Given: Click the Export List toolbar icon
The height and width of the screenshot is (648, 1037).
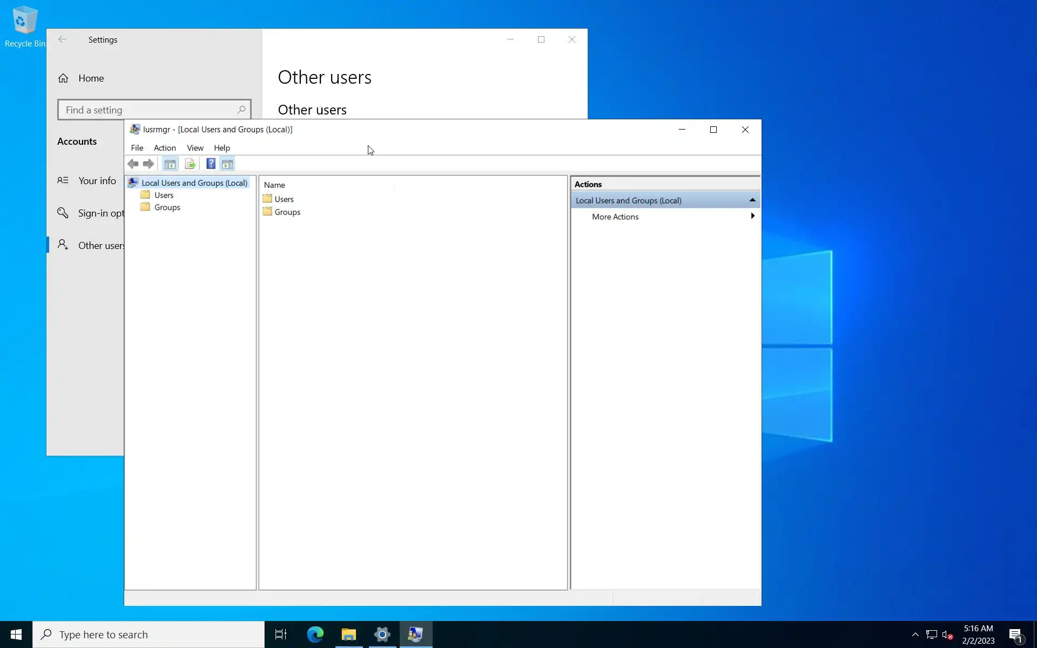Looking at the screenshot, I should (190, 164).
